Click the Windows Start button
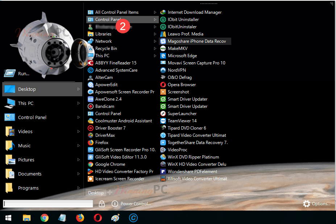 [x=8, y=218]
